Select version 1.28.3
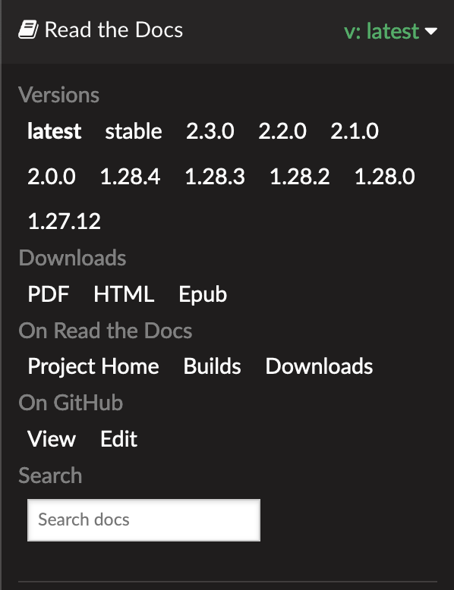Viewport: 454px width, 590px height. 215,177
